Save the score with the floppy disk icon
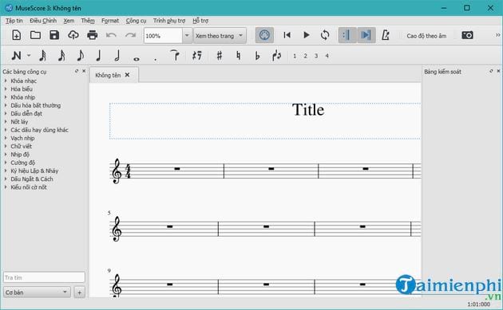Image resolution: width=503 pixels, height=310 pixels. (54, 35)
